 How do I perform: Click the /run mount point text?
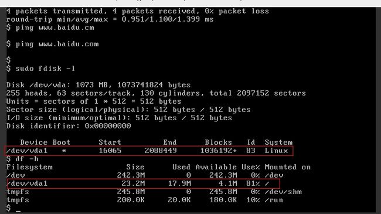pos(274,200)
